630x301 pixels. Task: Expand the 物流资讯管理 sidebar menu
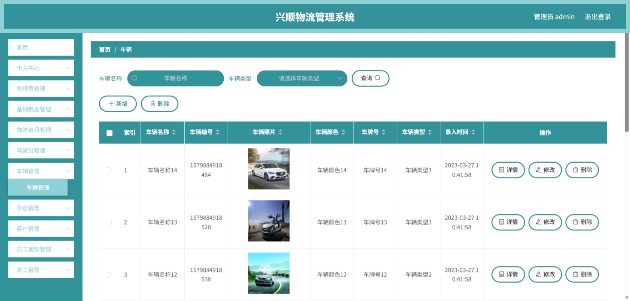(x=41, y=130)
